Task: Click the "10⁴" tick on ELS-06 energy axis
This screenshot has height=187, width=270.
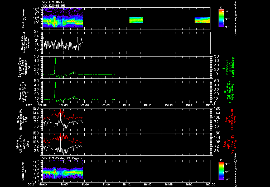Action: (x=36, y=9)
